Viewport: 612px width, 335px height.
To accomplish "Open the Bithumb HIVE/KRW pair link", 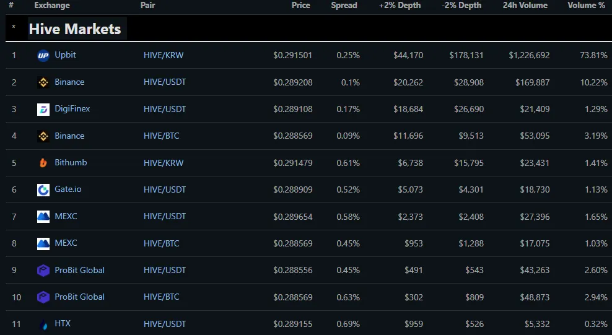I will pyautogui.click(x=164, y=163).
